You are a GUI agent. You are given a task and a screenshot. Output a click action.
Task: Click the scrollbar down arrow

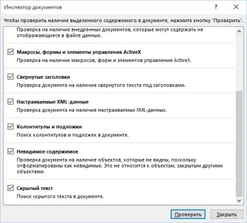[239, 201]
